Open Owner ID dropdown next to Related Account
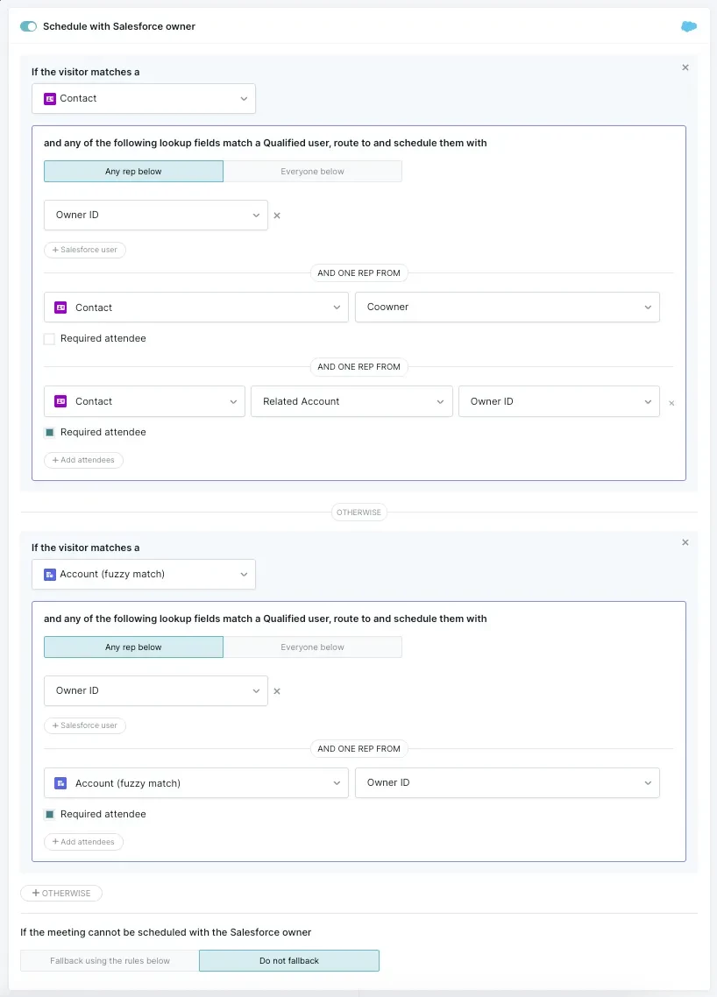The image size is (717, 997). pos(559,401)
